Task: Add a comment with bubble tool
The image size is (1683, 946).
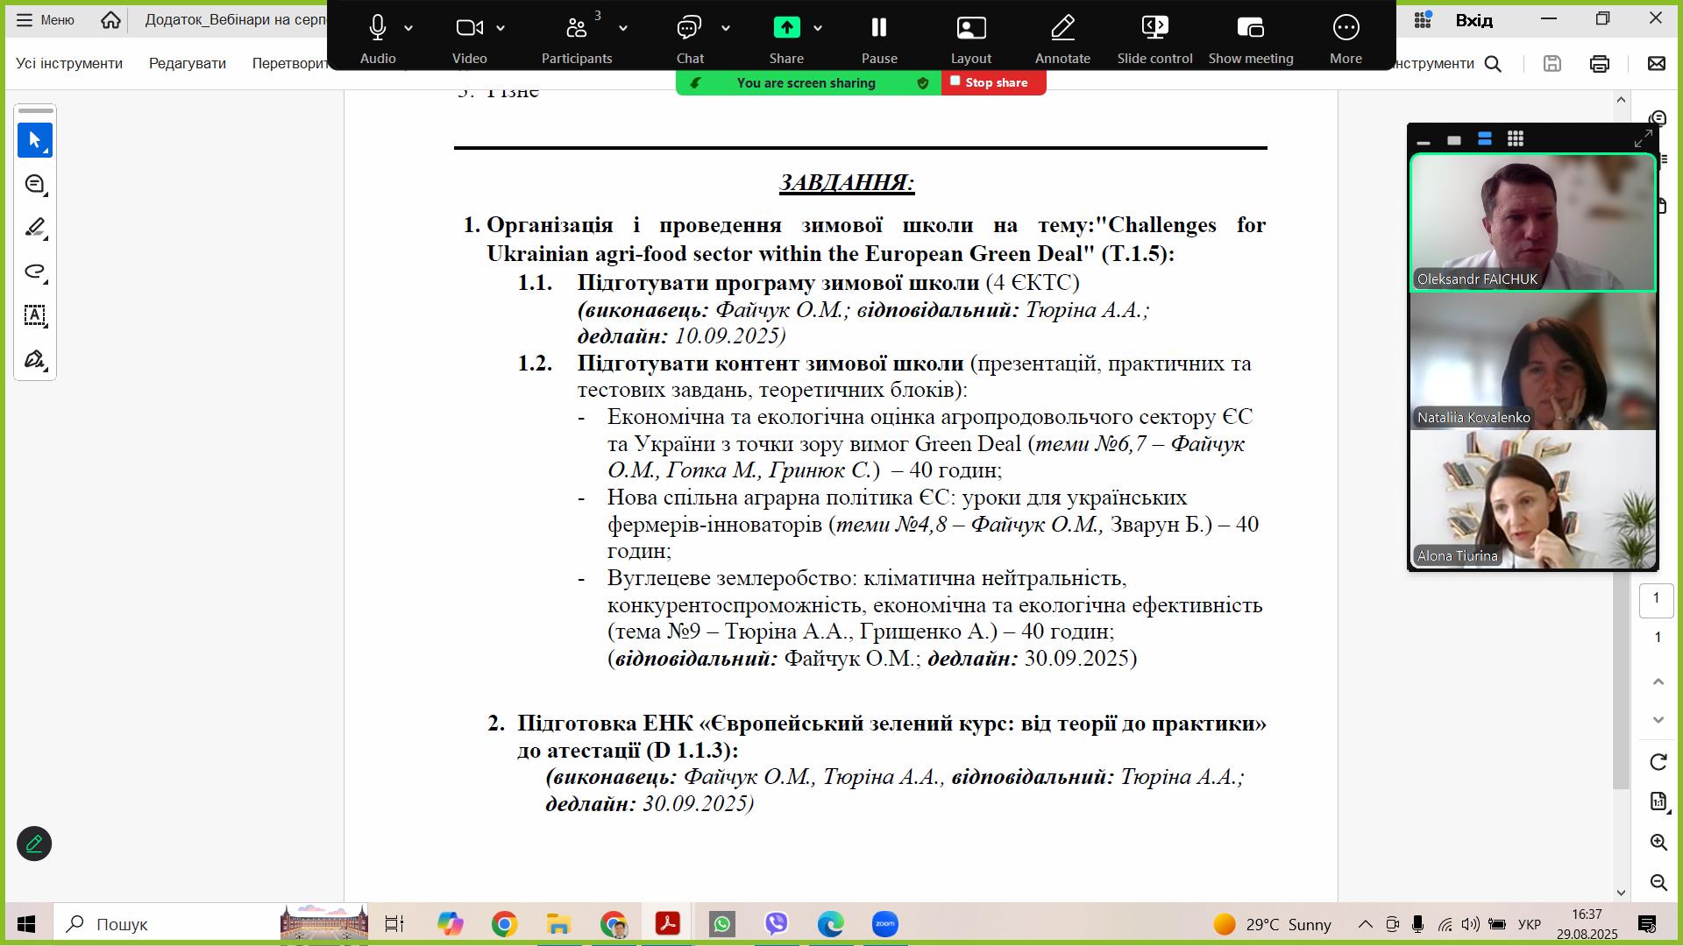Action: [x=35, y=184]
